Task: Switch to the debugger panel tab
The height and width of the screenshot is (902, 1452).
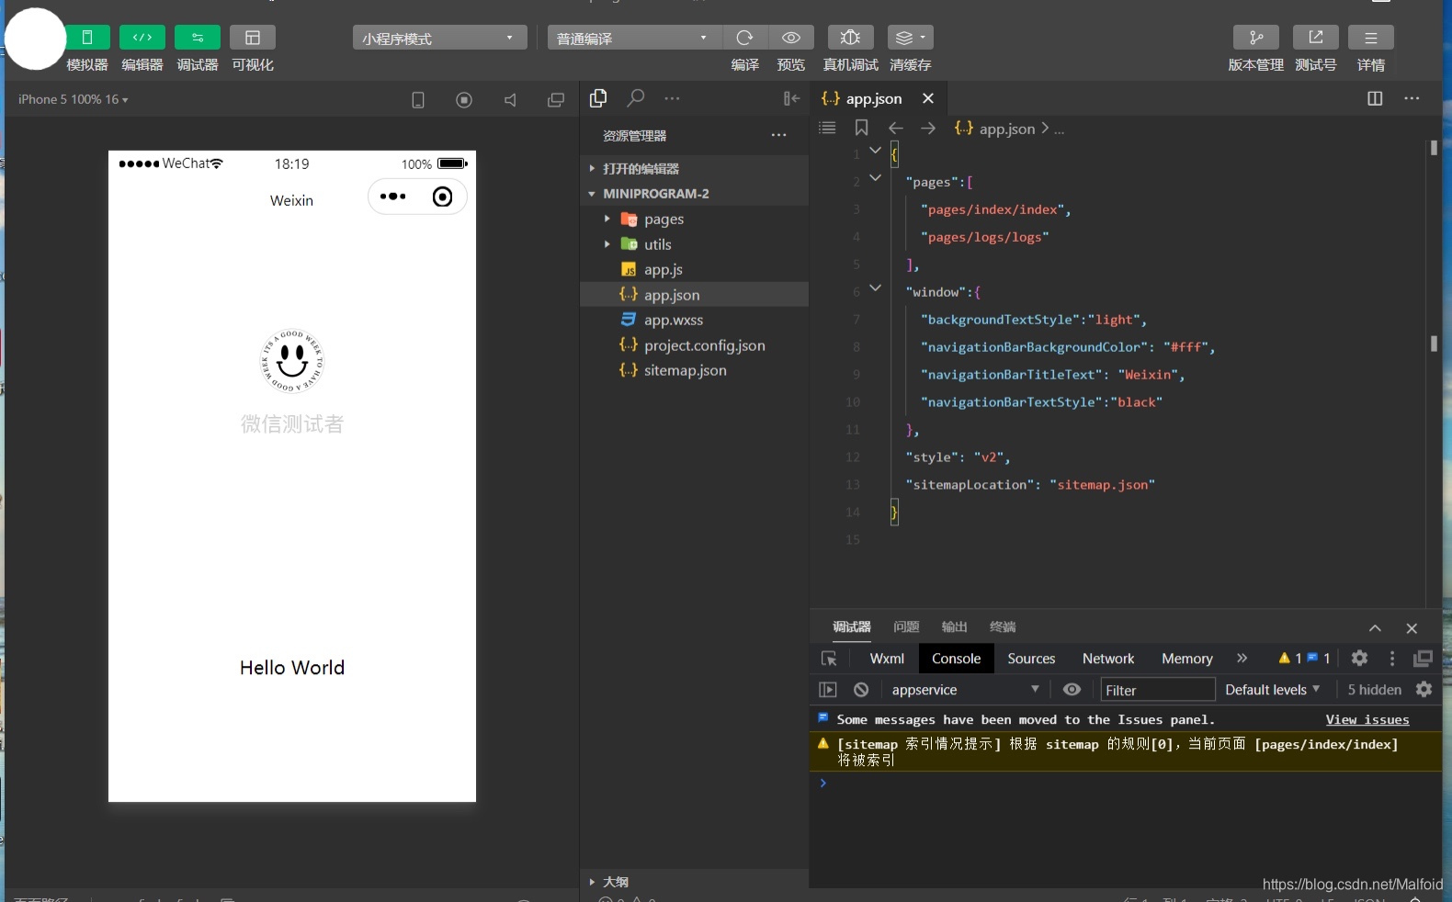Action: pyautogui.click(x=852, y=626)
